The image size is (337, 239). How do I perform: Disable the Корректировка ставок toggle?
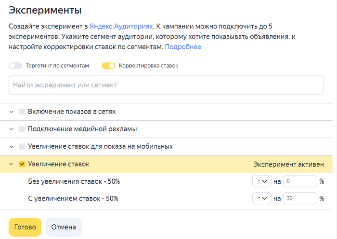[x=108, y=66]
